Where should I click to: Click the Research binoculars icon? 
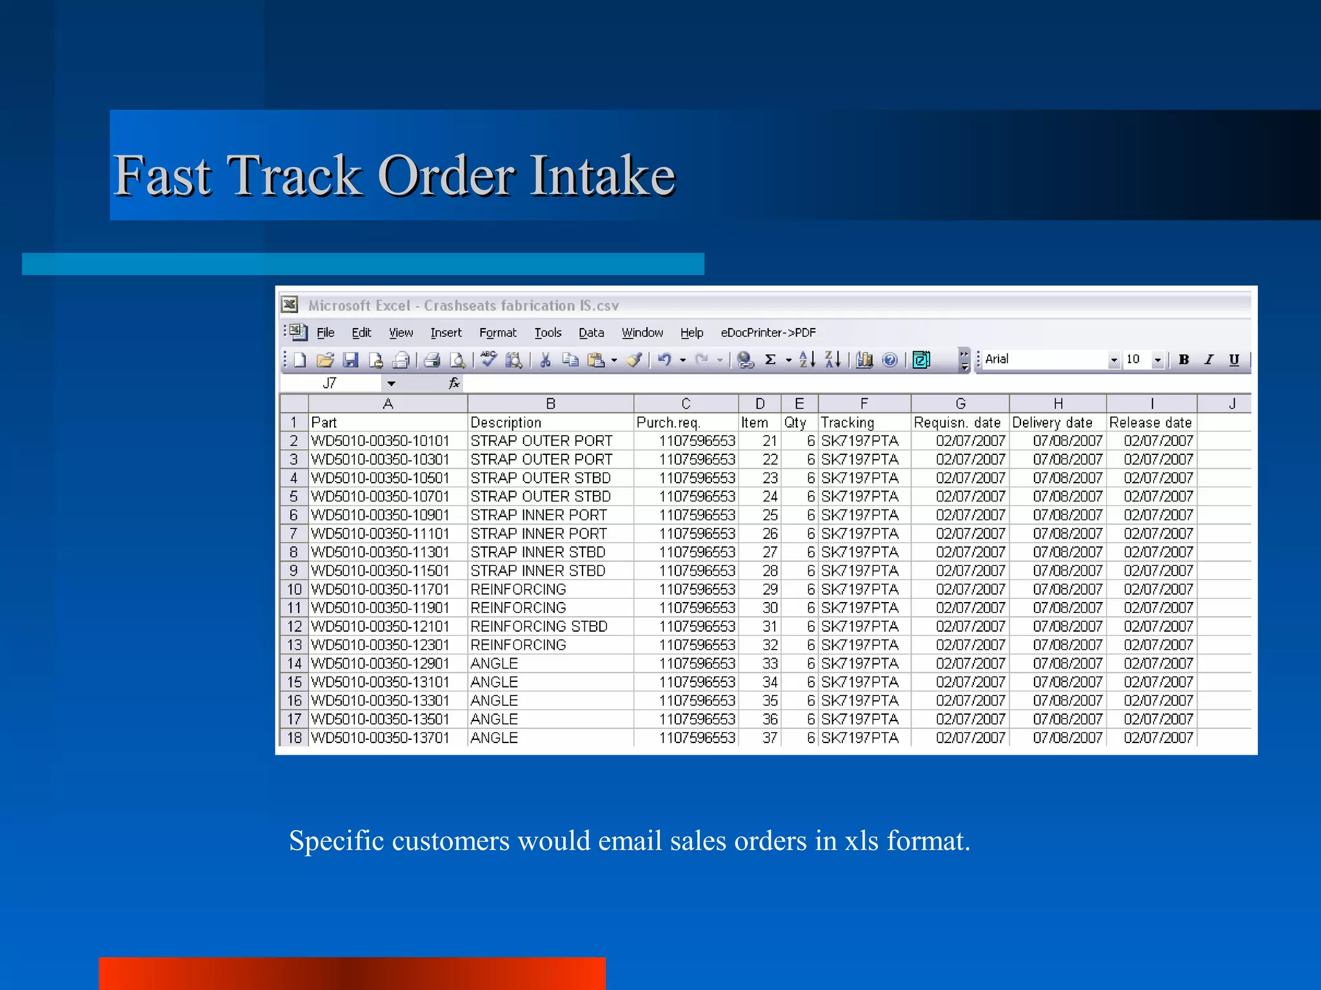click(514, 360)
